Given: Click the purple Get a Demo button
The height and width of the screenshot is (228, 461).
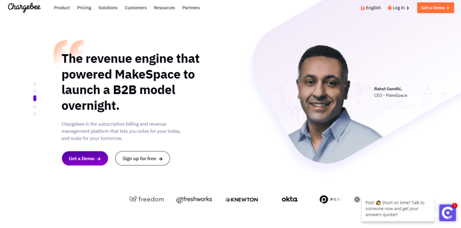Looking at the screenshot, I should pos(85,158).
